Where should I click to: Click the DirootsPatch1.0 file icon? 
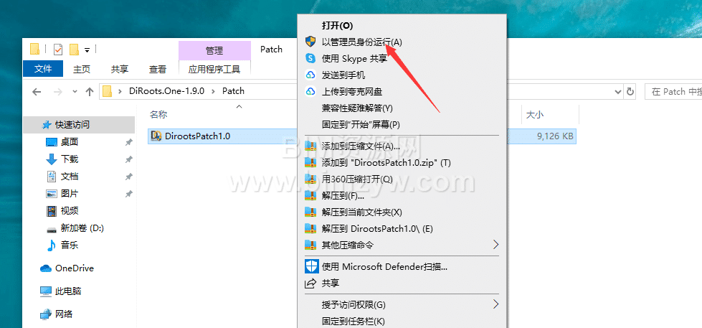pyautogui.click(x=156, y=136)
